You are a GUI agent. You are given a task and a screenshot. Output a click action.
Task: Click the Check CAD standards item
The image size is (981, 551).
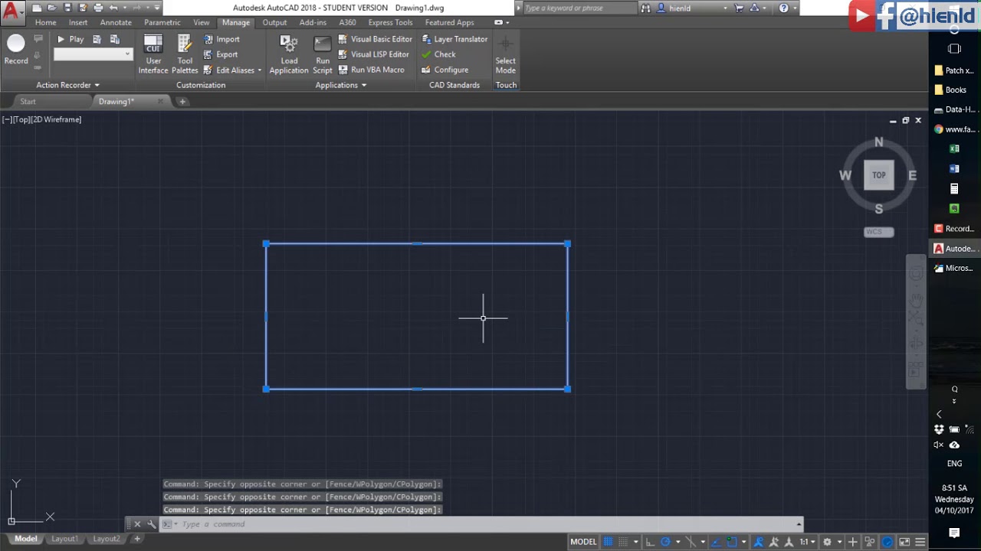point(438,54)
